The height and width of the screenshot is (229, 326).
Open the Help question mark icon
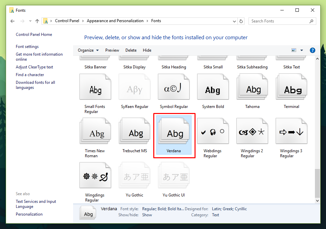312,50
